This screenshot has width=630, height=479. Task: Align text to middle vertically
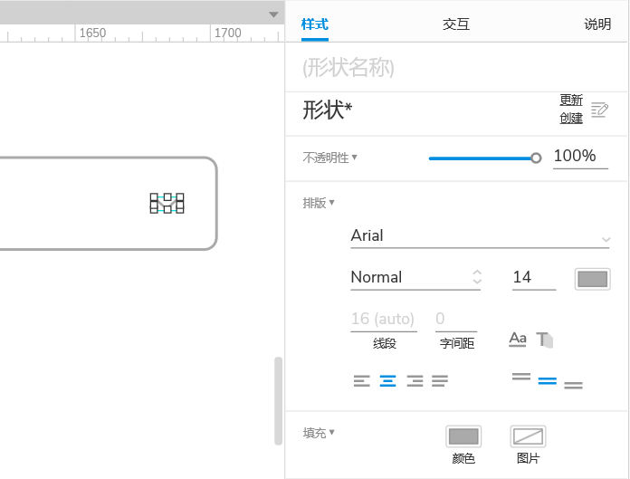[x=548, y=381]
